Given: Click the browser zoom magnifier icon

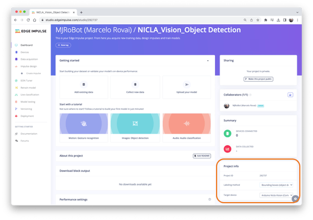Looking at the screenshot, I should (245, 20).
